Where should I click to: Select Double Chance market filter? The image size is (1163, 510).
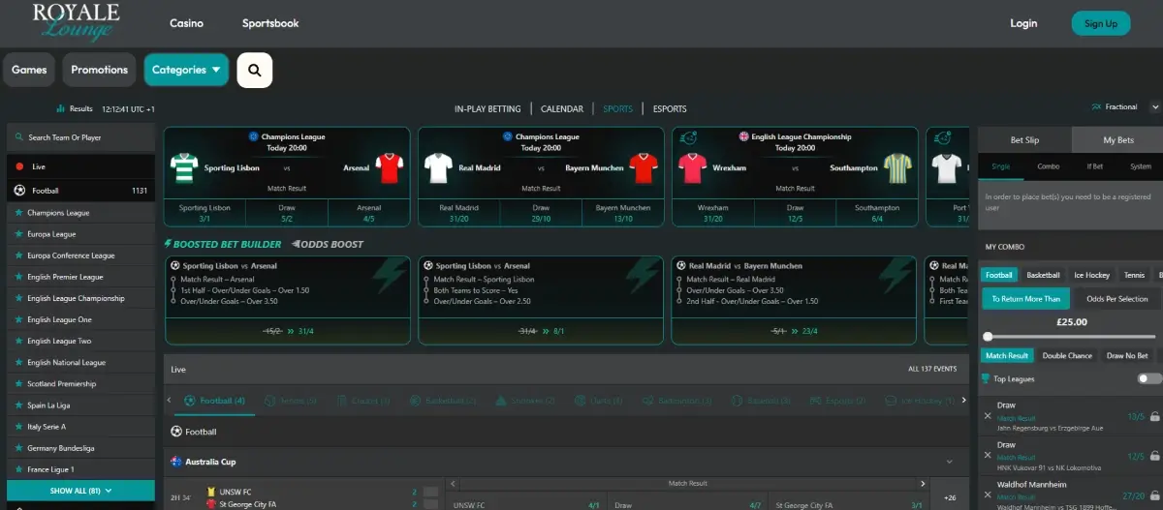1067,355
